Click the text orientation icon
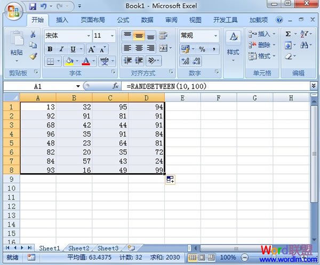Screen dimensions: 320x265 click(x=152, y=61)
